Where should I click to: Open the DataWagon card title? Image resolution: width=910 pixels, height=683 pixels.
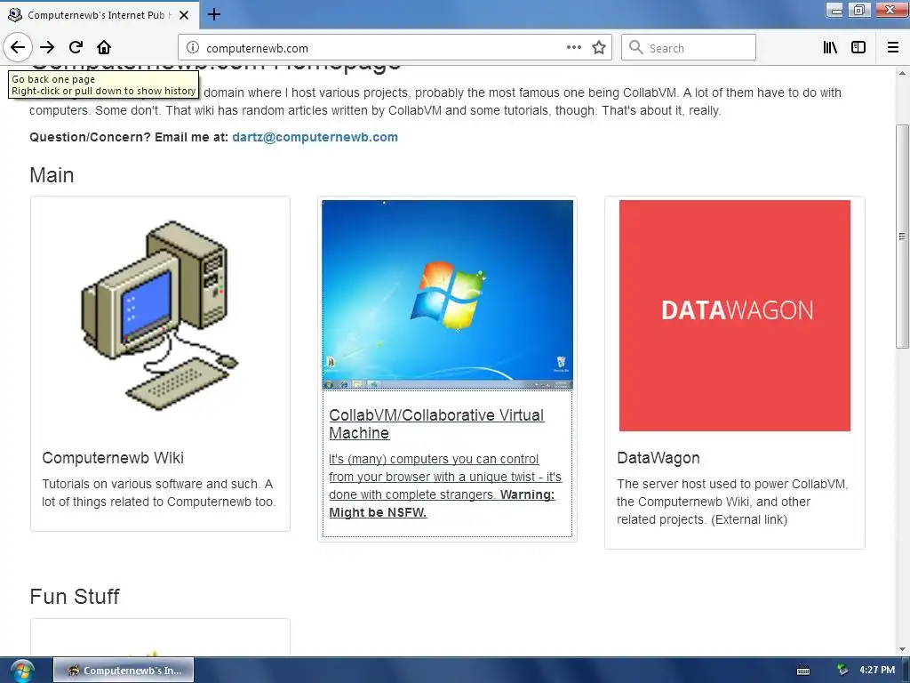659,458
